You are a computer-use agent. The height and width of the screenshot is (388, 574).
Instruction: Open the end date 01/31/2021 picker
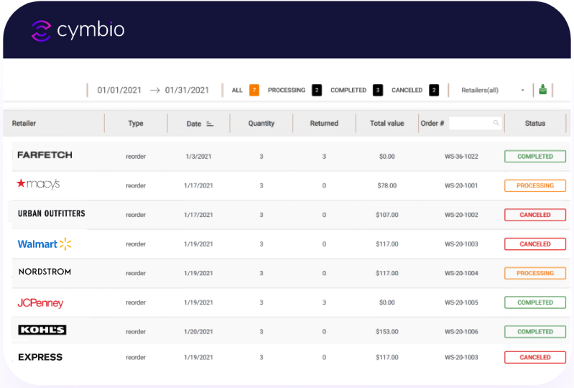coord(187,91)
